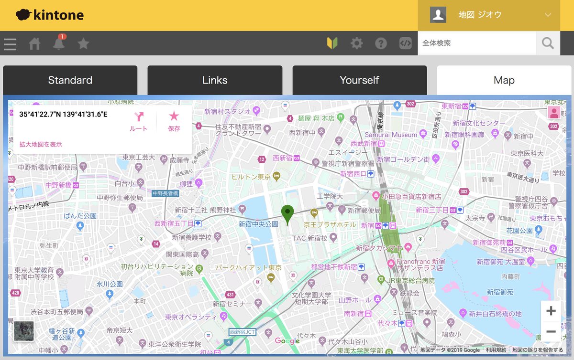The width and height of the screenshot is (574, 360).
Task: Zoom out the map with minus button
Action: (x=551, y=331)
